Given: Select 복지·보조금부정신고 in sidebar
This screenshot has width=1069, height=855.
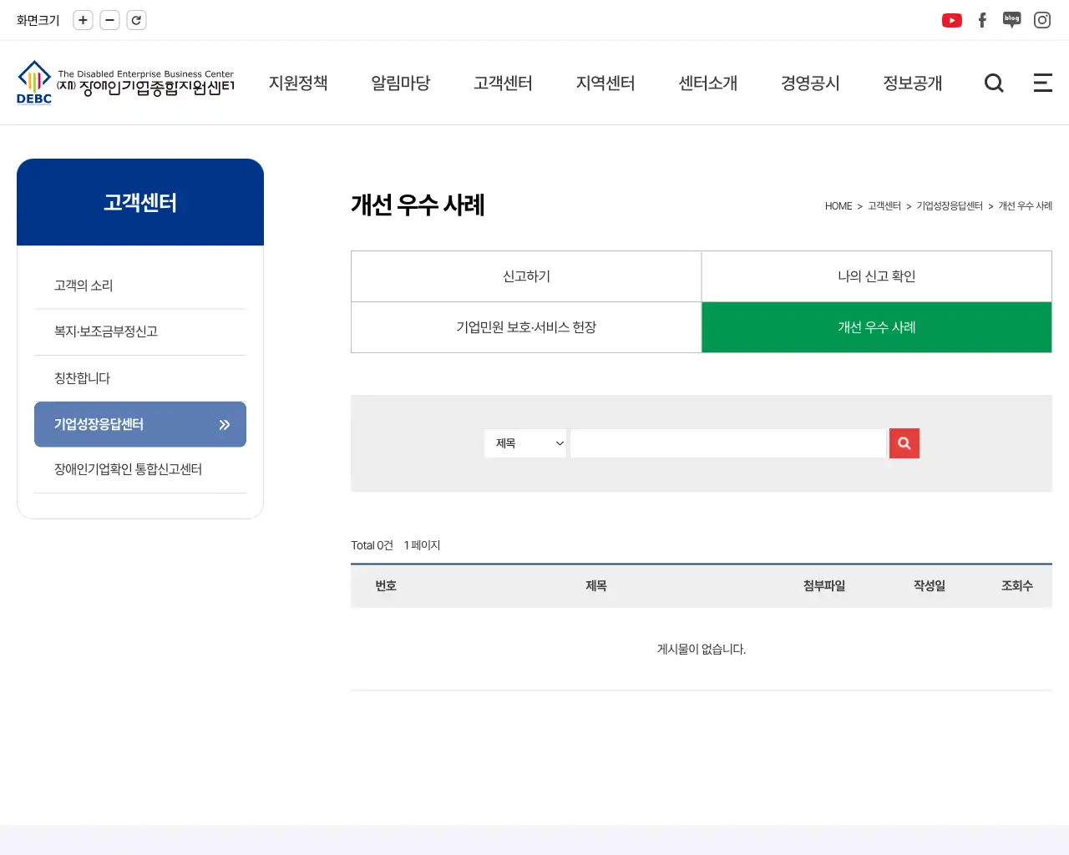Looking at the screenshot, I should click(140, 331).
